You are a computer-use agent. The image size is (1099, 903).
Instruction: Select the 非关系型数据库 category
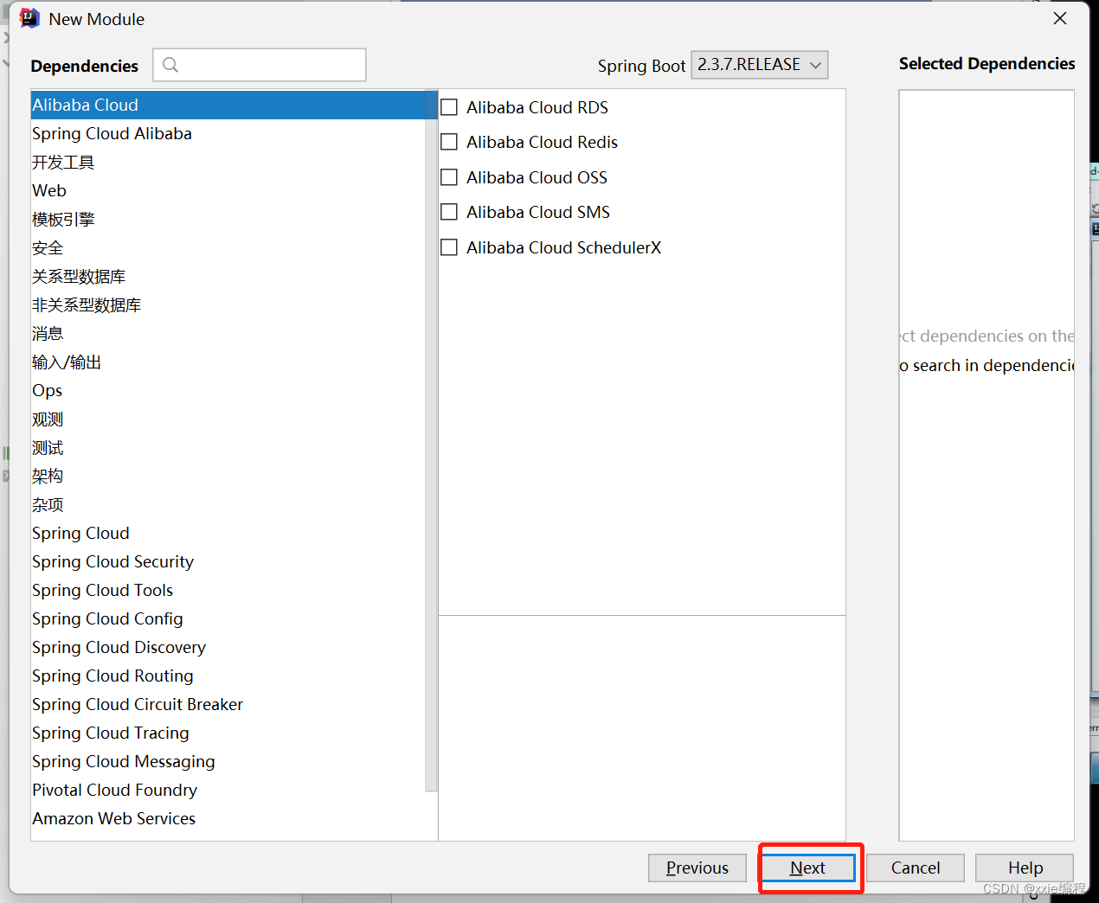tap(228, 304)
